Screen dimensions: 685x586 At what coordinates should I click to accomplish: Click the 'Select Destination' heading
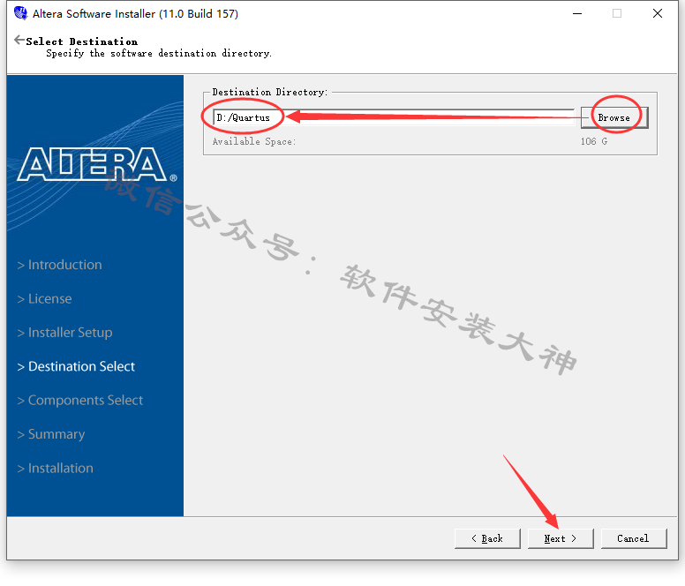[82, 41]
